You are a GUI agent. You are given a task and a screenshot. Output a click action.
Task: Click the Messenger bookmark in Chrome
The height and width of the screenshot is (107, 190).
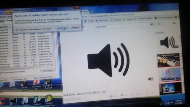[102, 21]
